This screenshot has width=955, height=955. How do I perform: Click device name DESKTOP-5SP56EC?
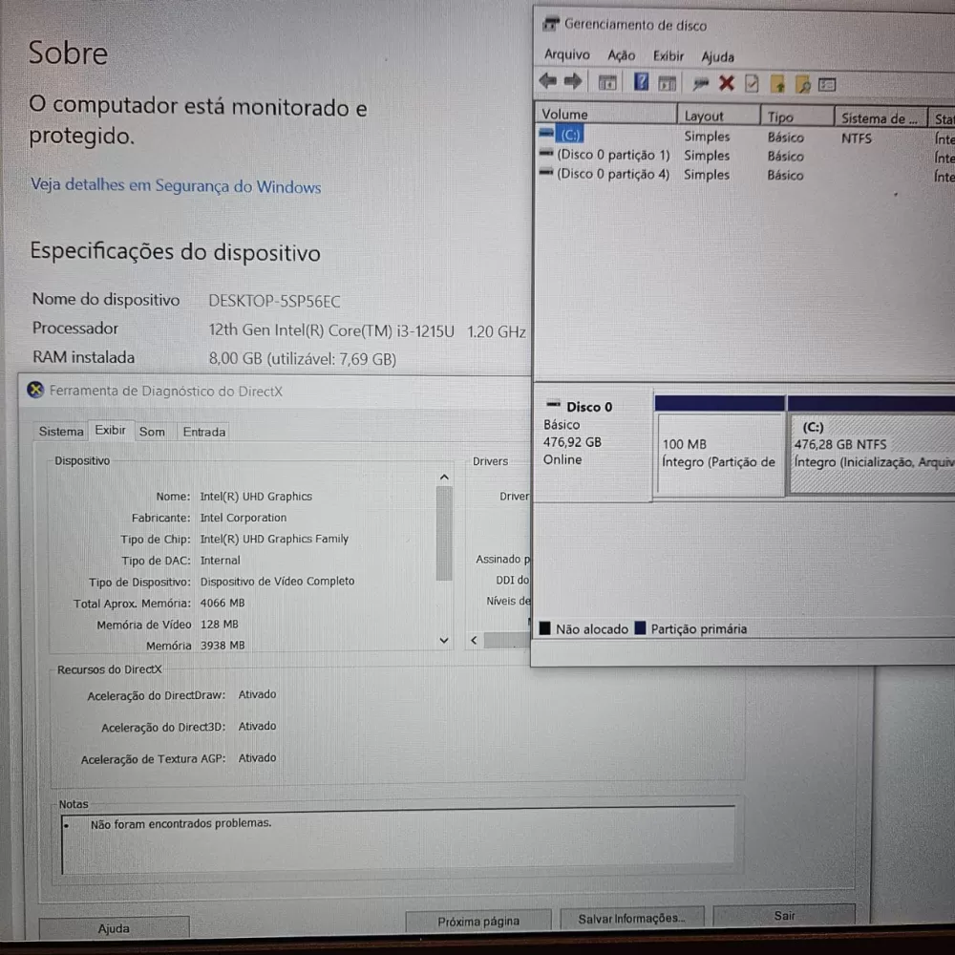click(274, 301)
